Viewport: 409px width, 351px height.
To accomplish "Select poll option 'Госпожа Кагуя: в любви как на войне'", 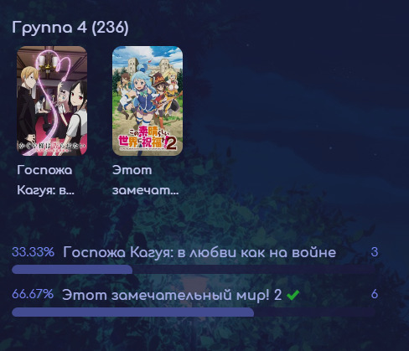I will [x=199, y=252].
